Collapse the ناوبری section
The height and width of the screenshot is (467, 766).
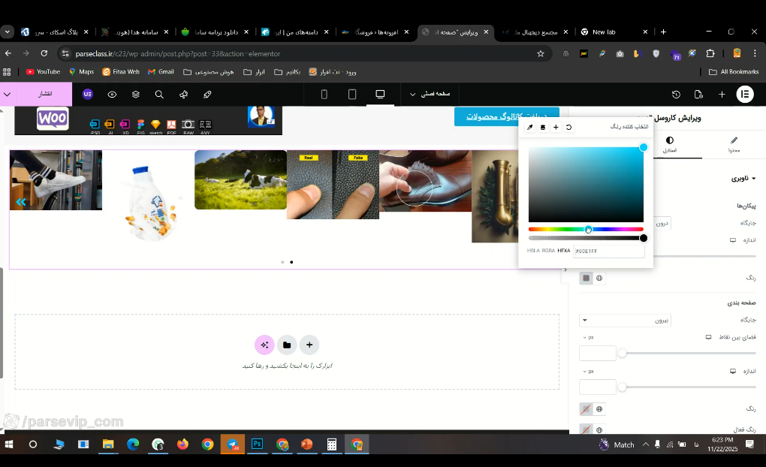743,178
